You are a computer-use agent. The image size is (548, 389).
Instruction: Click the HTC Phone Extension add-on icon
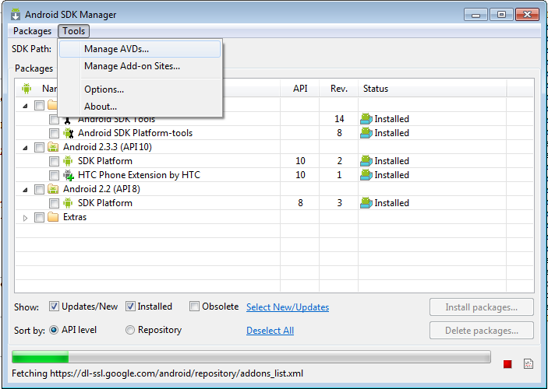click(68, 175)
